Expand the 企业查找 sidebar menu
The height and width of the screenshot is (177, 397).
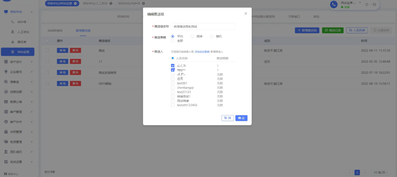point(32,72)
